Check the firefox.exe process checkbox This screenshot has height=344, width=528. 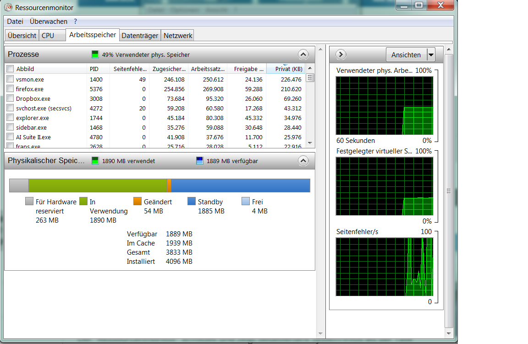click(x=10, y=89)
